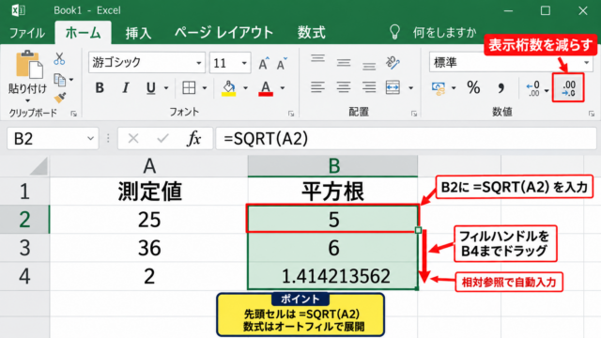
Task: Click the Middle Align icon
Action: [x=344, y=63]
